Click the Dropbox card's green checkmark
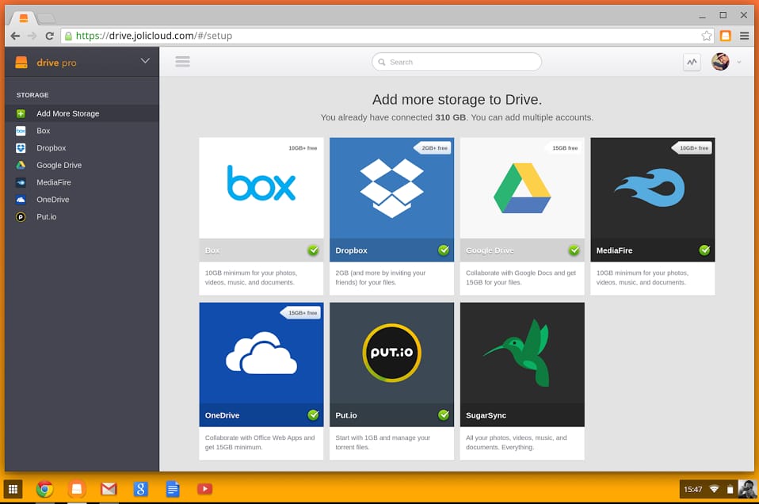This screenshot has height=504, width=759. click(x=444, y=250)
